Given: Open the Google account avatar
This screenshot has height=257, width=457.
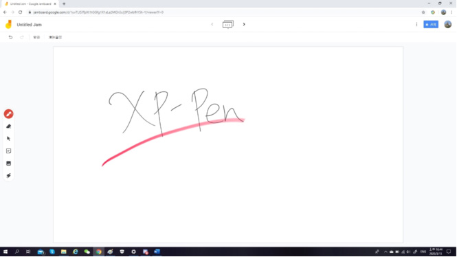Looking at the screenshot, I should pos(447,25).
